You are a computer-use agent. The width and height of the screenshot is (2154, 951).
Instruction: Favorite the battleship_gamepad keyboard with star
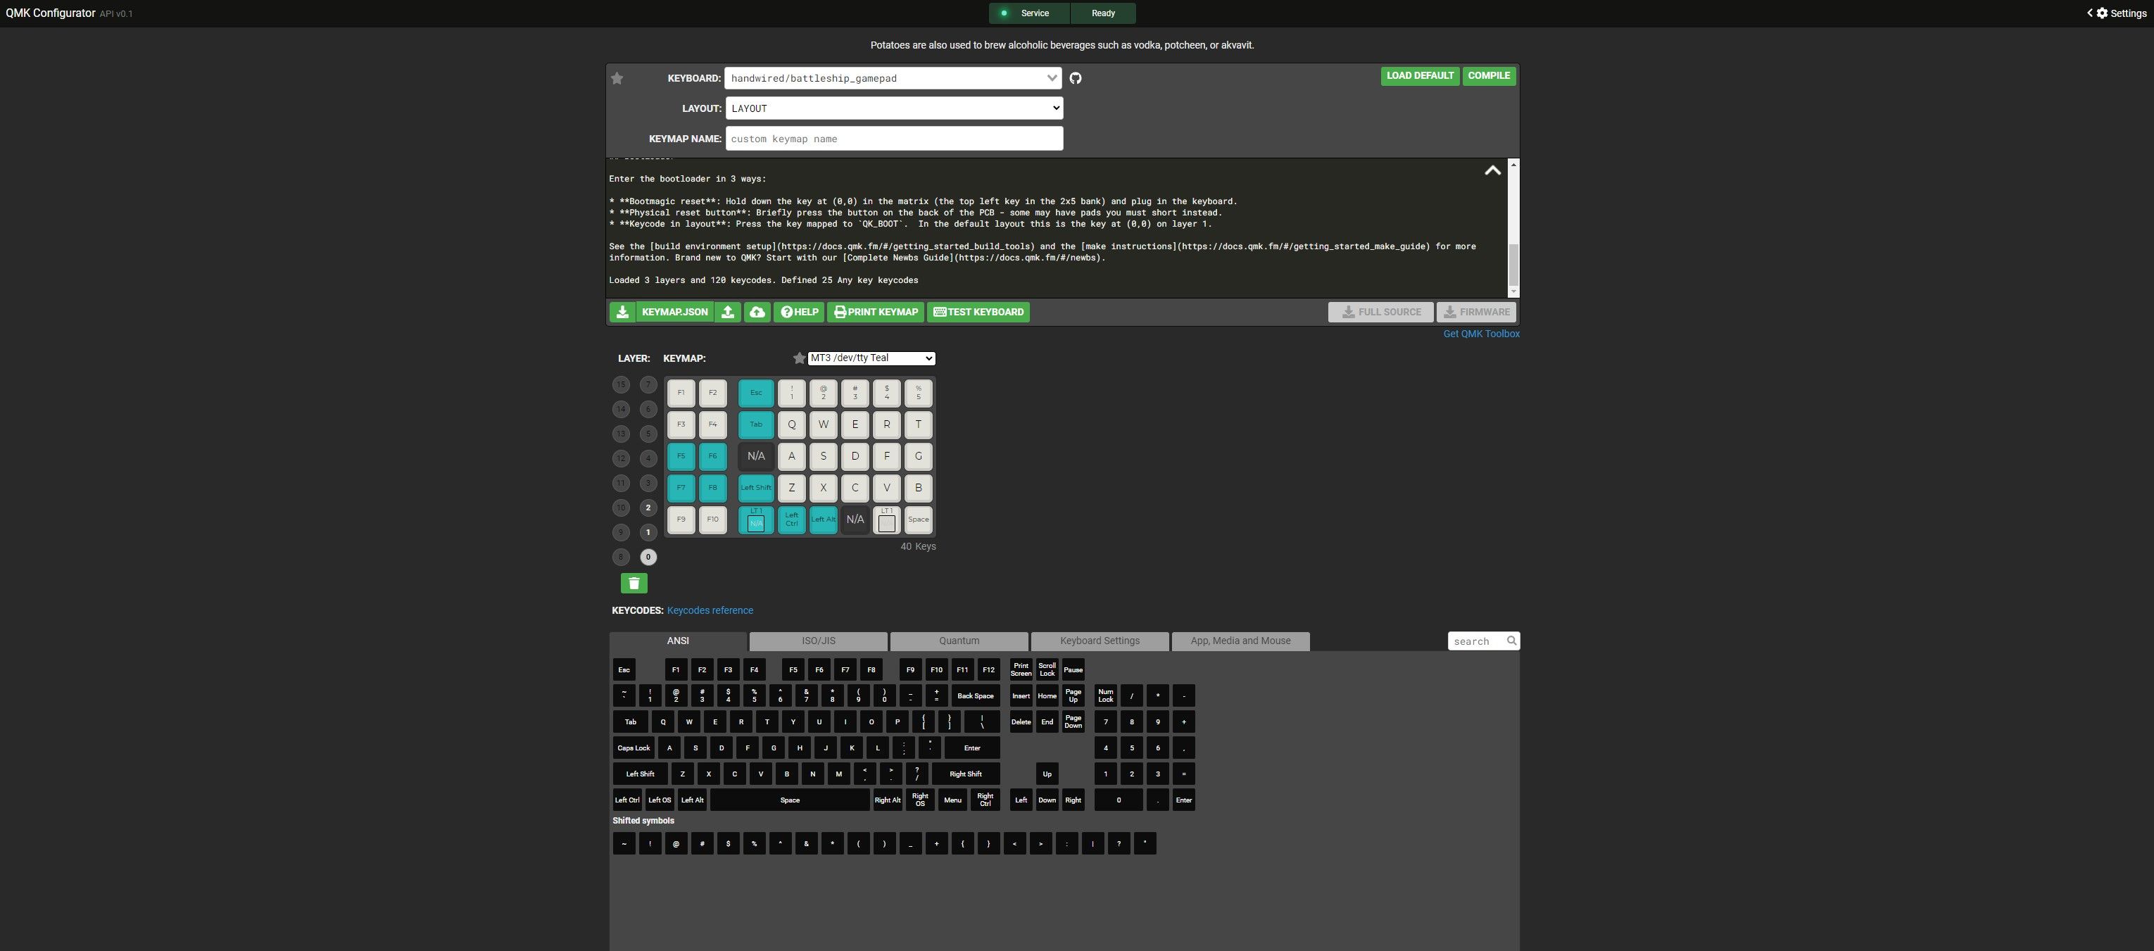[x=617, y=78]
